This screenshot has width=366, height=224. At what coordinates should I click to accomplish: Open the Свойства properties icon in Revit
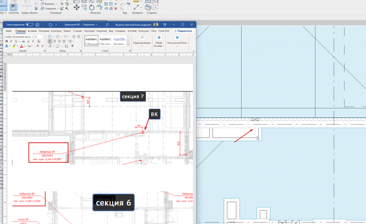[x=13, y=7]
